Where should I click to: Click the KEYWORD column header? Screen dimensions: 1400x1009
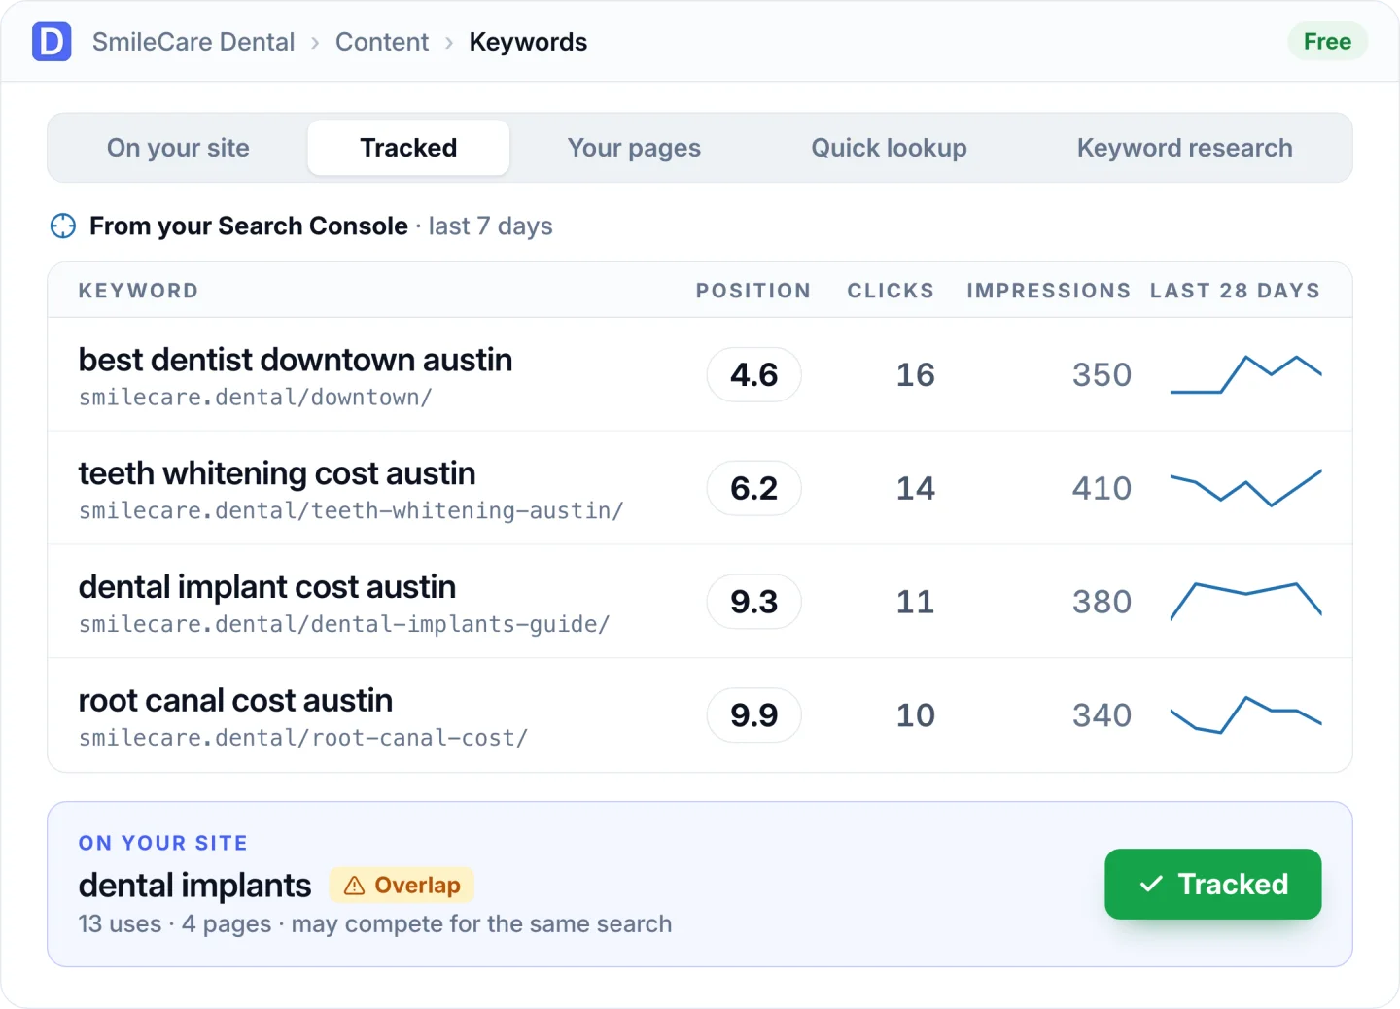[138, 291]
